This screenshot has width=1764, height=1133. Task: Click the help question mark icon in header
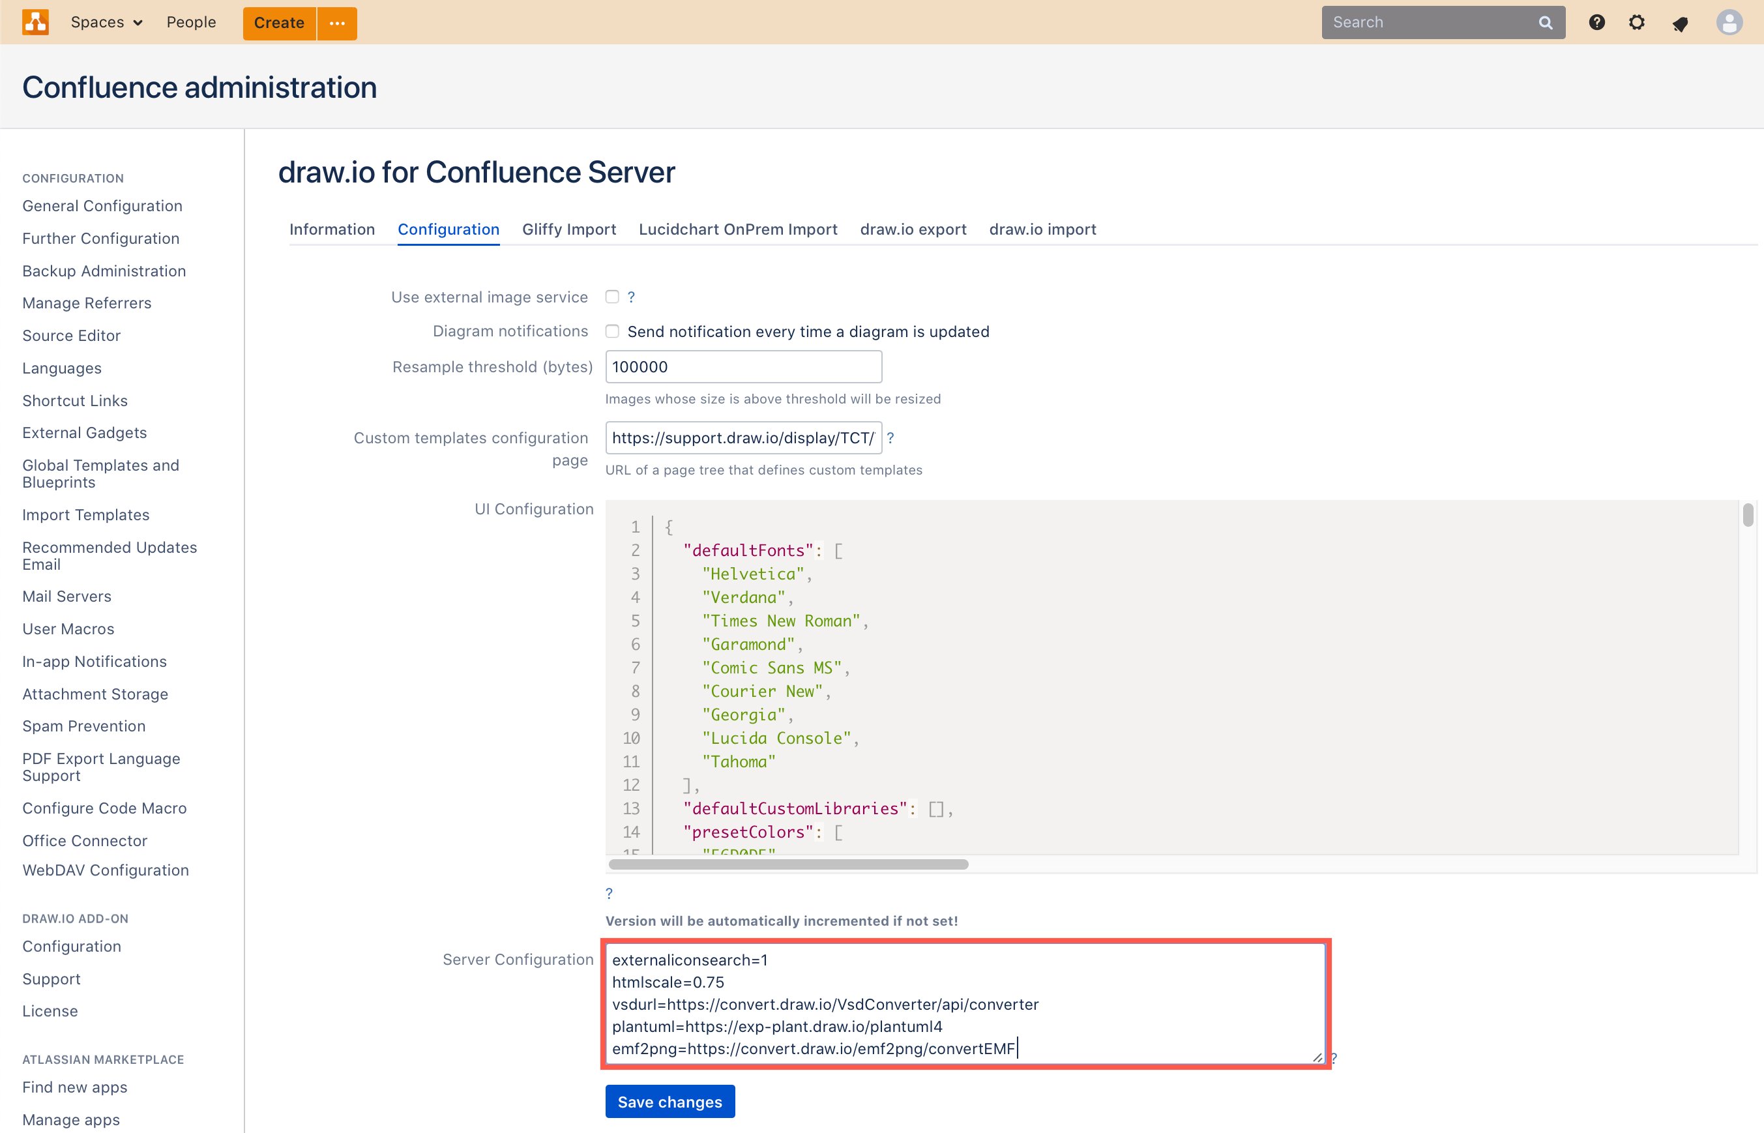coord(1597,22)
